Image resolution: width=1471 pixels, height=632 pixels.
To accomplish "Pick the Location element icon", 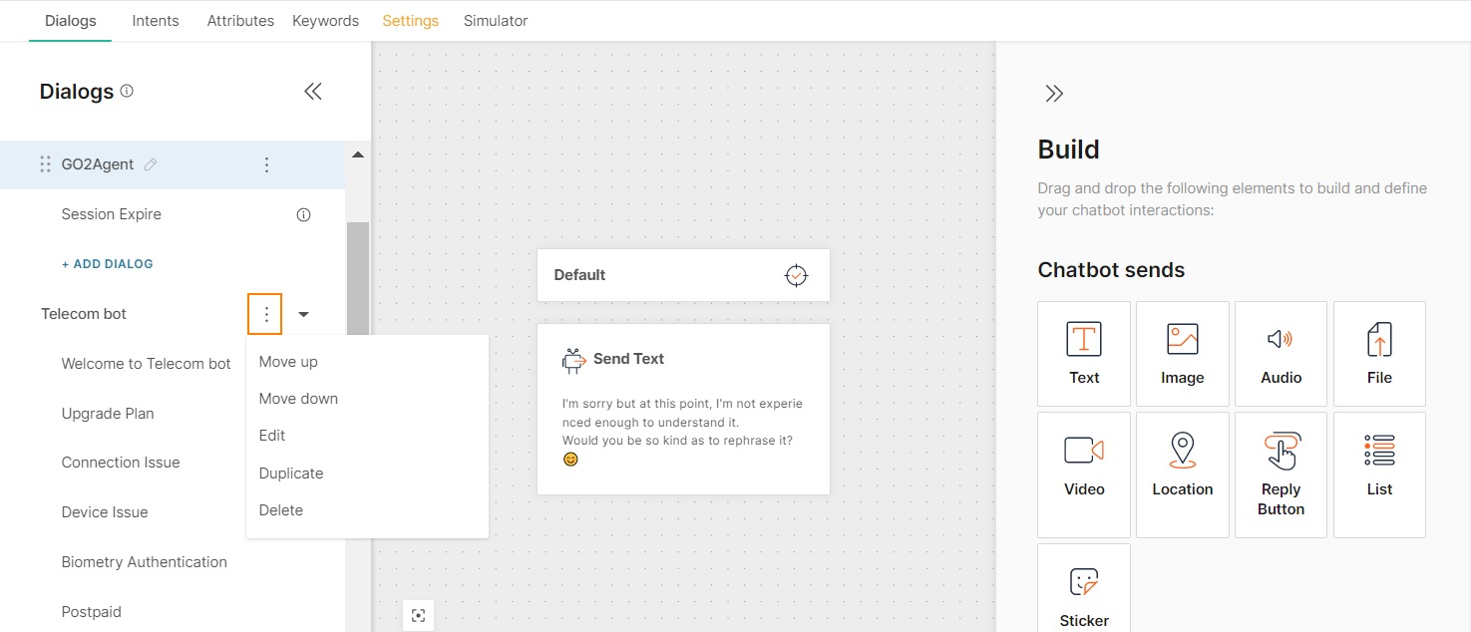I will coord(1182,451).
